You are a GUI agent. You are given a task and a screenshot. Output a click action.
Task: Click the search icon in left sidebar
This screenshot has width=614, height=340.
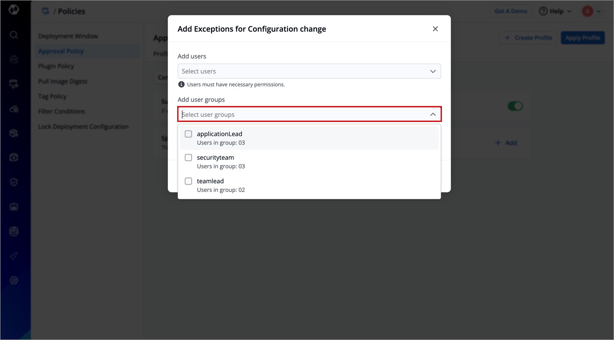point(14,35)
